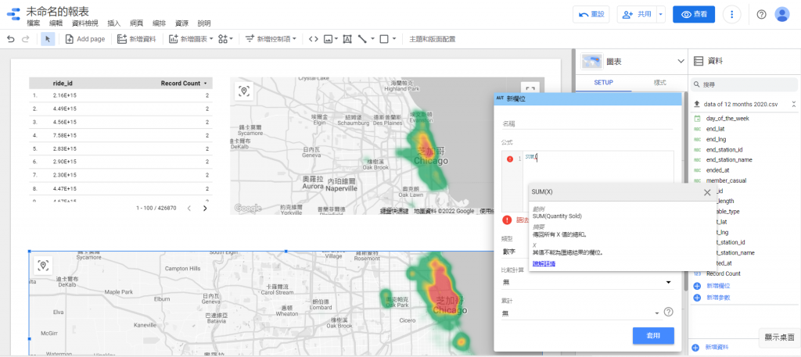Open the 瞭解詳情 learn more link
This screenshot has width=801, height=357.
coord(544,263)
